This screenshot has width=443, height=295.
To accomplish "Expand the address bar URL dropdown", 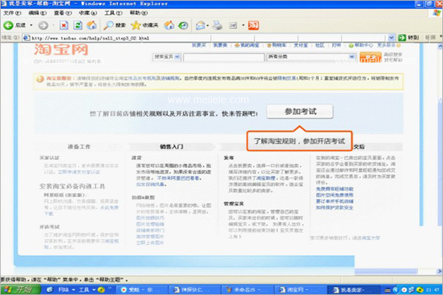I will pyautogui.click(x=391, y=38).
